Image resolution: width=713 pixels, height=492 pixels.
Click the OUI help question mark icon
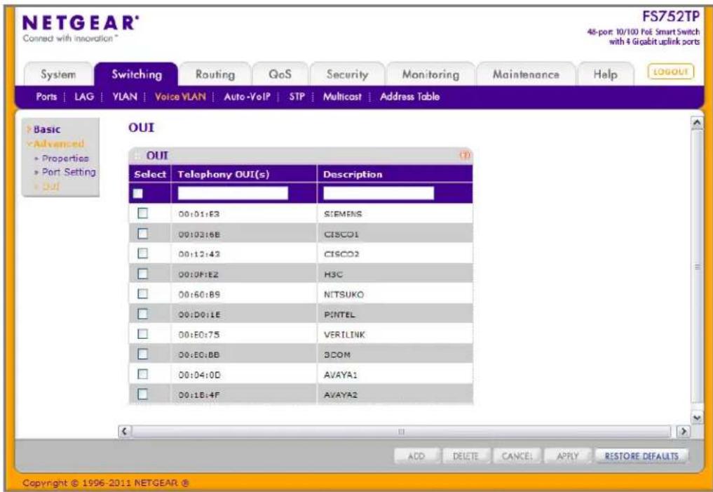465,156
